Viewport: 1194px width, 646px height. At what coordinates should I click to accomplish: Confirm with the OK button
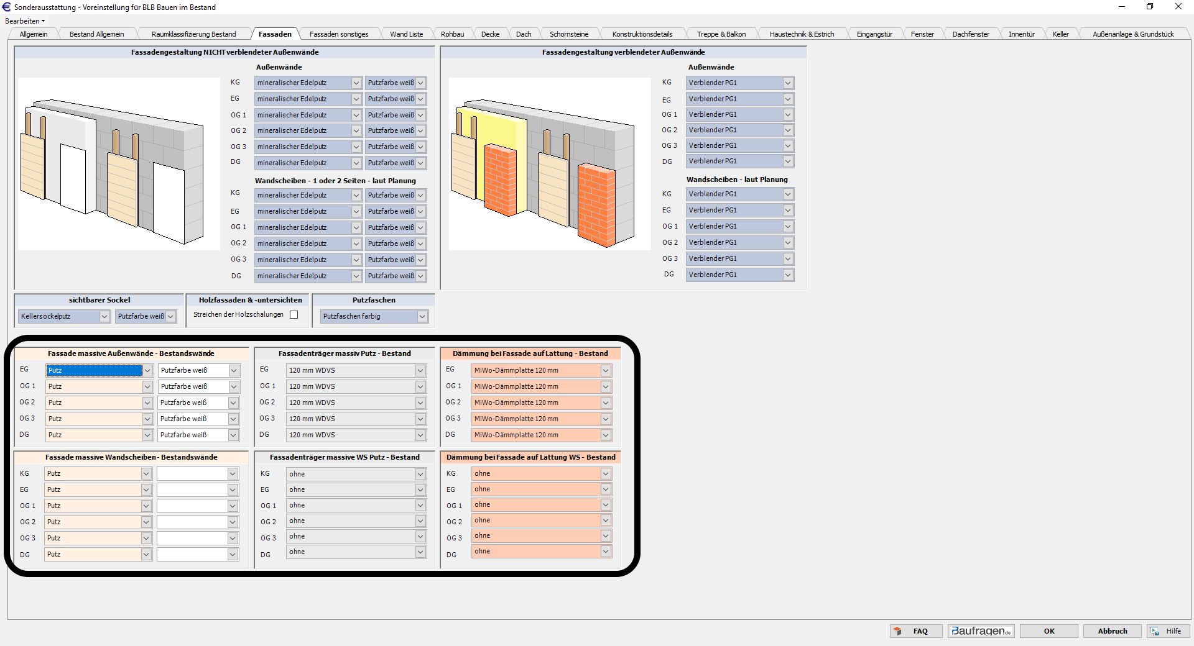tap(1049, 631)
